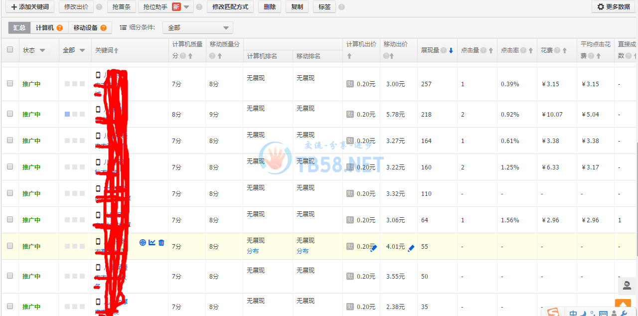Switch to the 计算机 tab
638x316 pixels.
point(49,28)
